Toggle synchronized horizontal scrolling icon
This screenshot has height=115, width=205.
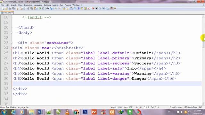67,9
